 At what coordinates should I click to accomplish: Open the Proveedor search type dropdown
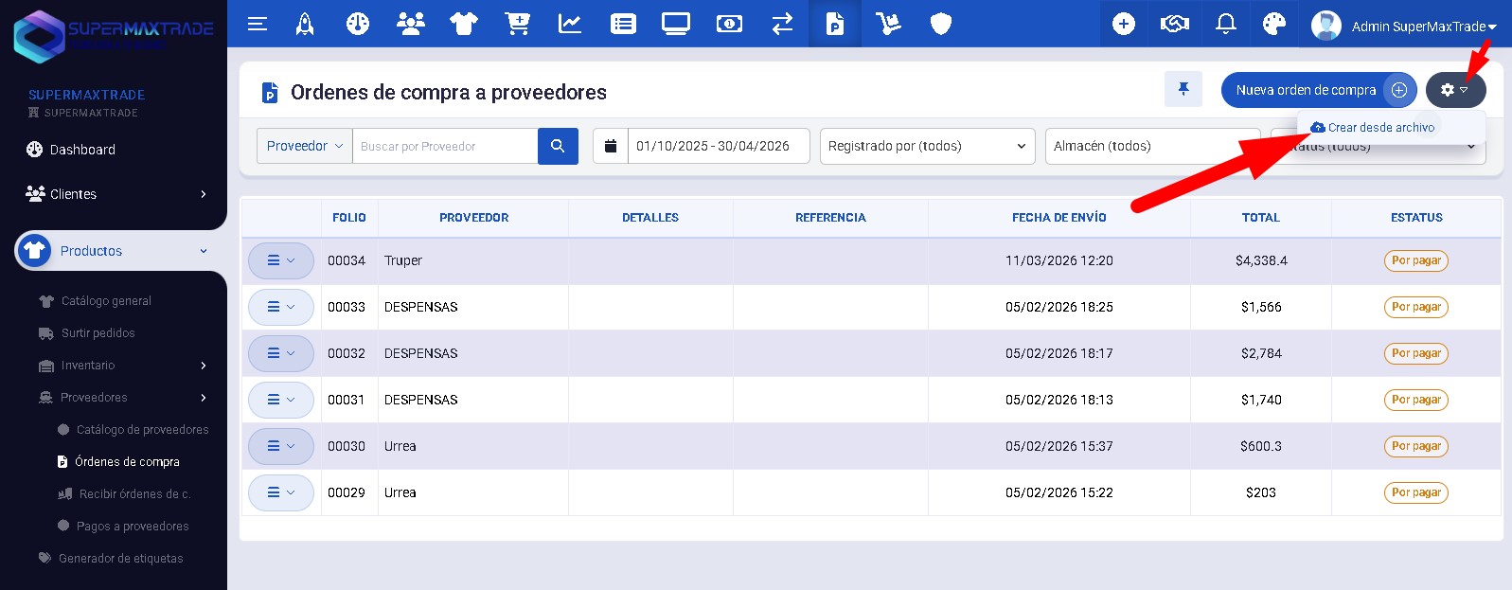coord(305,147)
